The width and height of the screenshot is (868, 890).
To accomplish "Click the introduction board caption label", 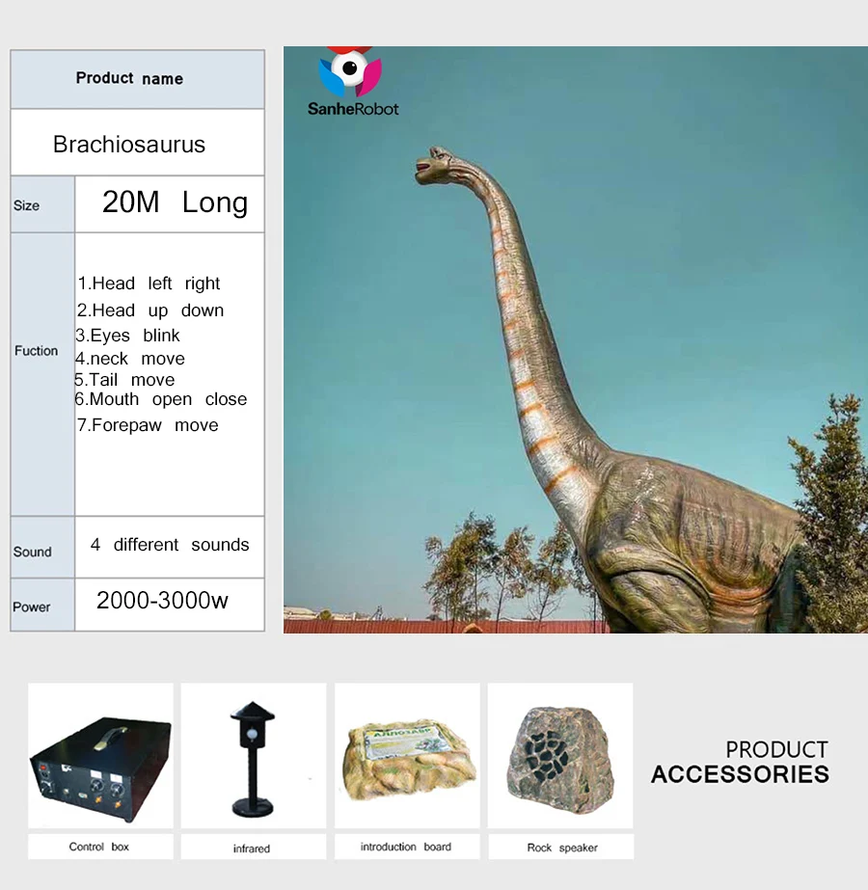I will point(406,847).
